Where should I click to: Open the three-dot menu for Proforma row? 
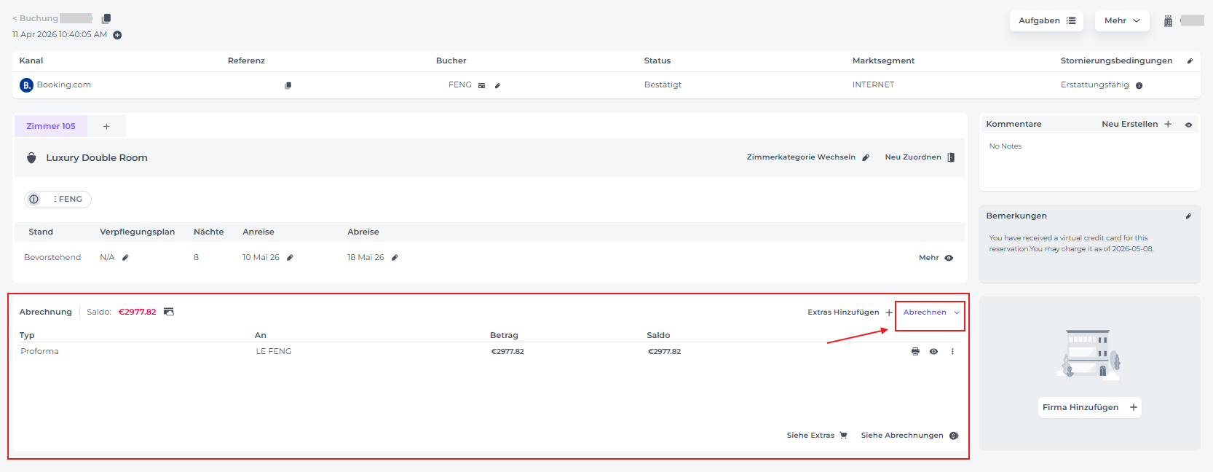(x=952, y=352)
